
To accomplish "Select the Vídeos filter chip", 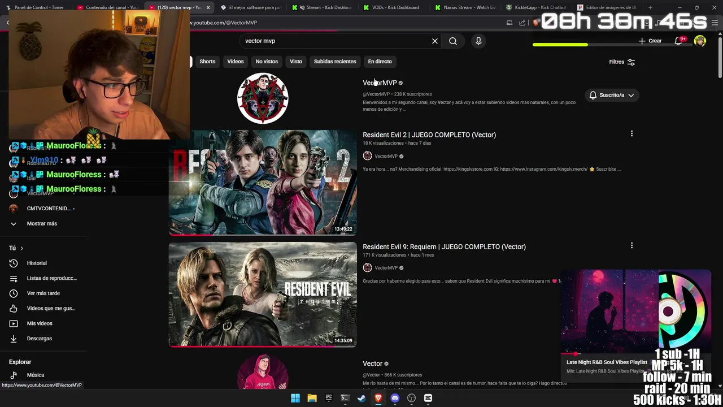I will pyautogui.click(x=236, y=62).
